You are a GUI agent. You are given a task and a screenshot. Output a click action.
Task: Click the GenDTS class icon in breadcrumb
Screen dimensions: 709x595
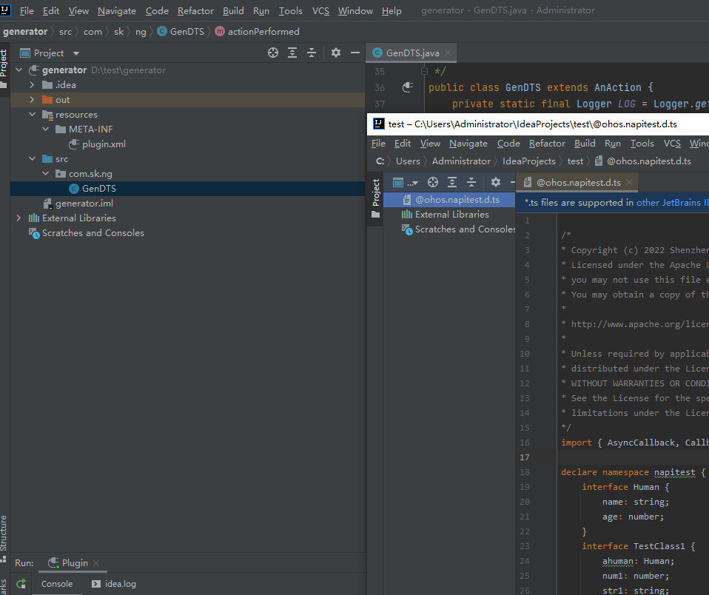tap(162, 31)
